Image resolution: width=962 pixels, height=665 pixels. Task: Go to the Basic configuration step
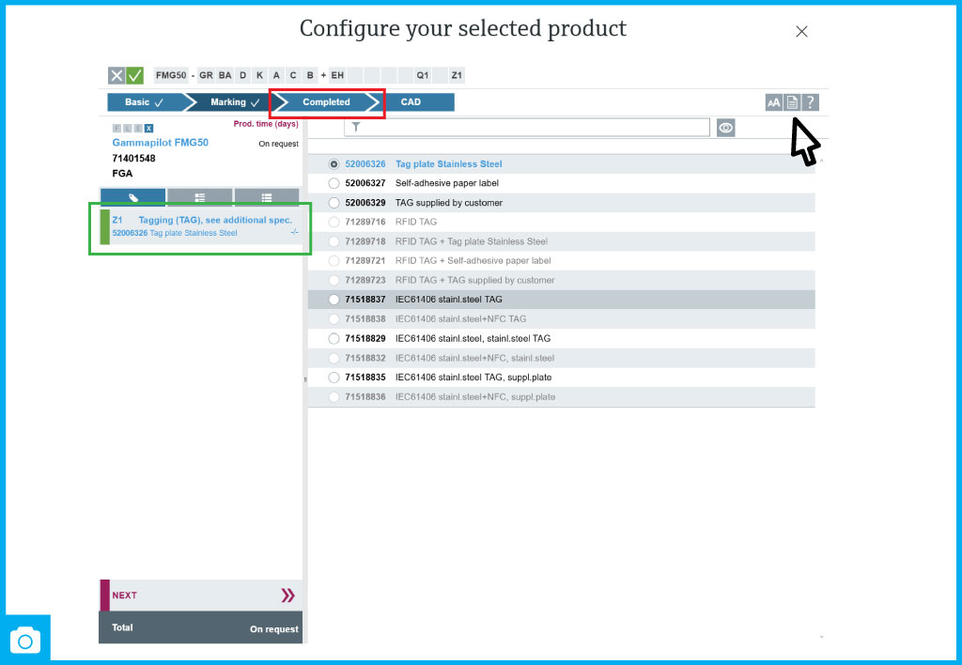tap(141, 102)
